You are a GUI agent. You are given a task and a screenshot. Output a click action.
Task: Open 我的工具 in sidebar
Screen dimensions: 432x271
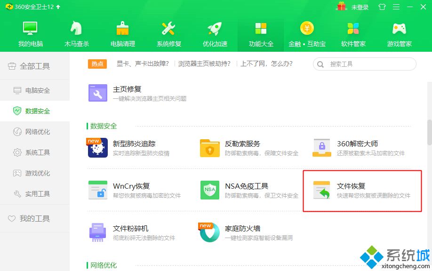pyautogui.click(x=35, y=218)
